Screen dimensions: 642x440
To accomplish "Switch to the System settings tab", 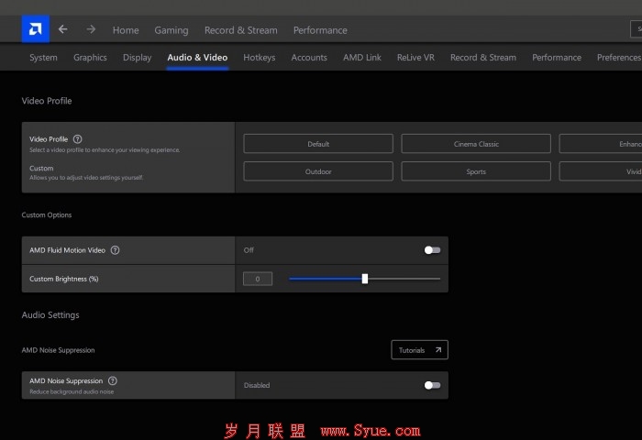I will click(x=43, y=58).
